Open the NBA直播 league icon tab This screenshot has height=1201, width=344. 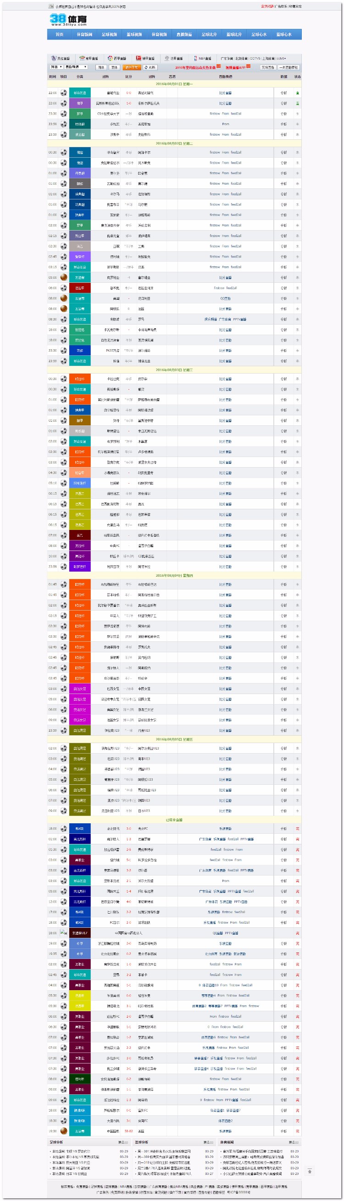pos(202,58)
